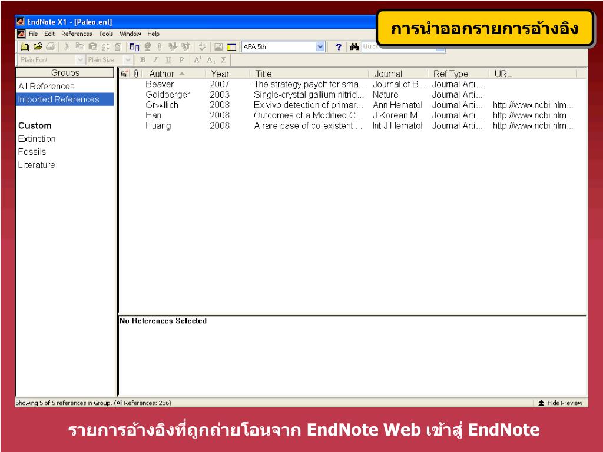
Task: Click the Copy toolbar icon
Action: pos(79,47)
